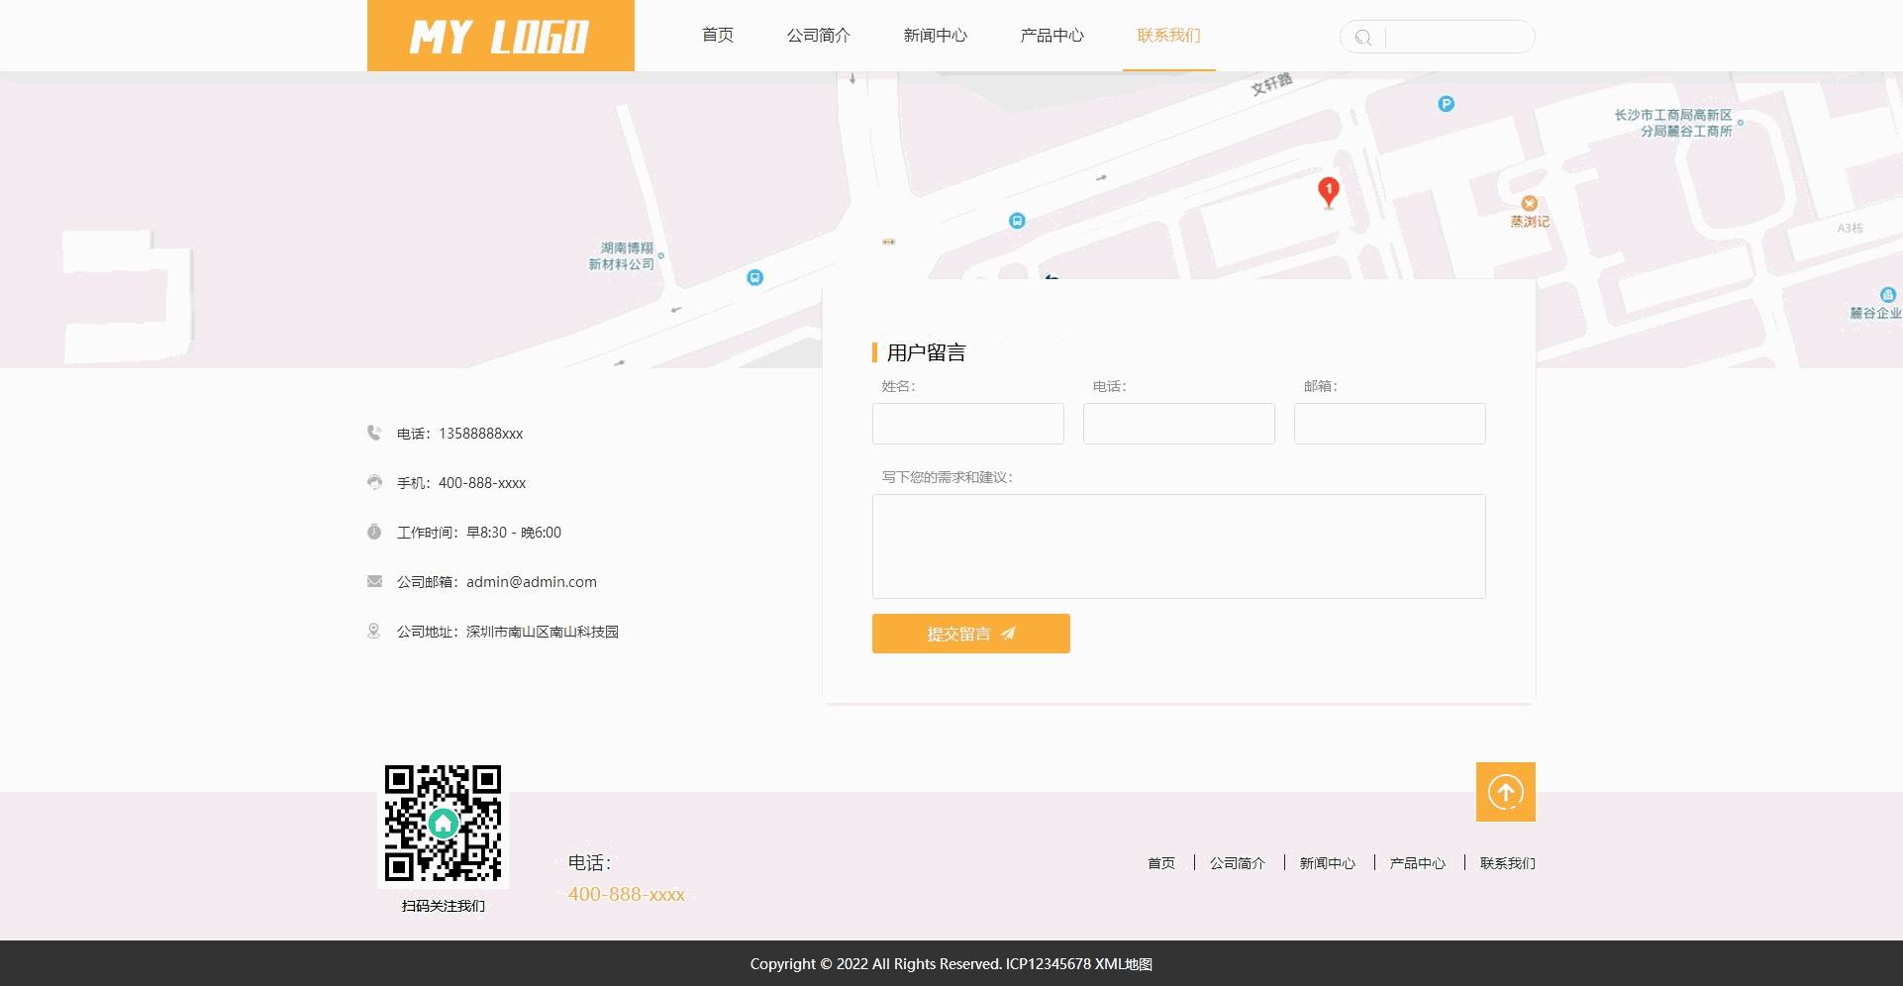
Task: Click the paper plane icon on submit button
Action: pos(1008,634)
